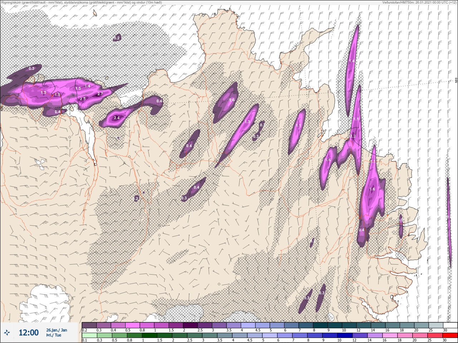The height and width of the screenshot is (343, 458).
Task: Click the 2.5 precipitation value on map
Action: click(83, 99)
